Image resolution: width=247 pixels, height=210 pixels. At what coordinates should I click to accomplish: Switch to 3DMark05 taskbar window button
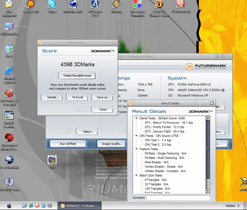pos(79,206)
